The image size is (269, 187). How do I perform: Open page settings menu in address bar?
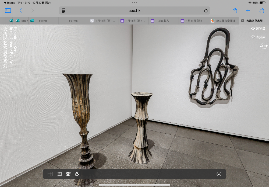[x=64, y=11]
